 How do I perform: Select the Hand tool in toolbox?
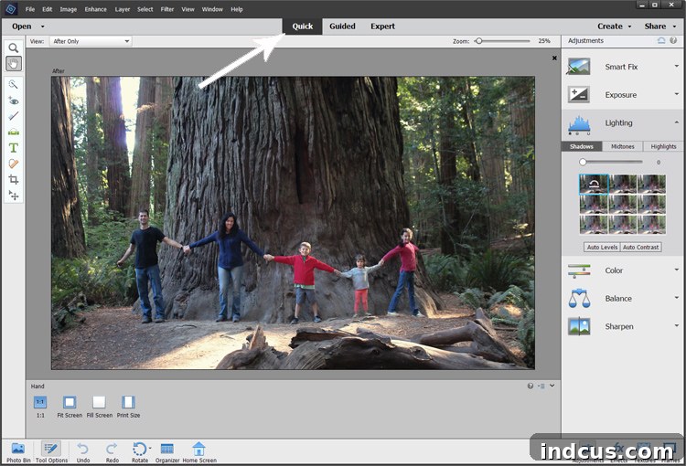[x=14, y=64]
